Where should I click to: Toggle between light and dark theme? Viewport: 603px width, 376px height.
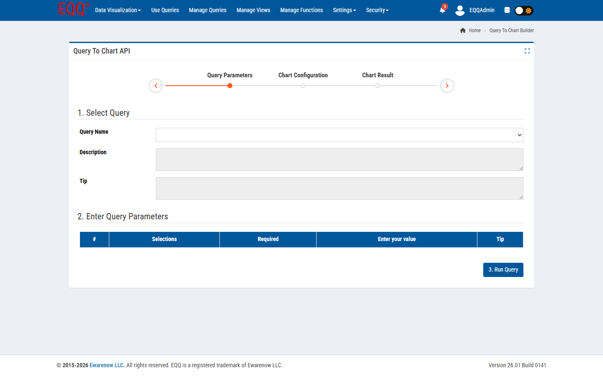[x=523, y=10]
